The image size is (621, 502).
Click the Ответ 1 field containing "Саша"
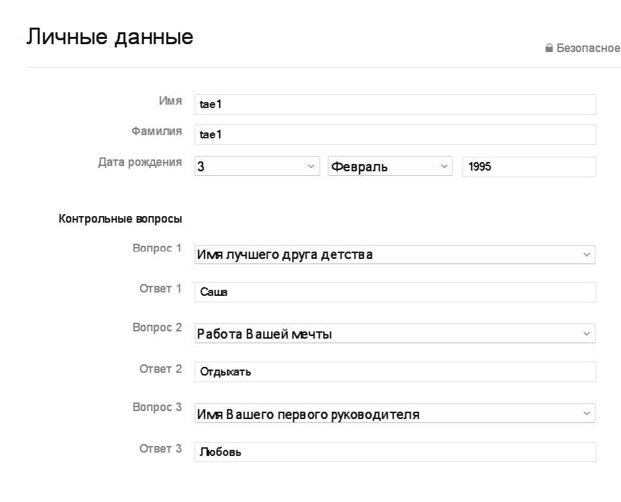[x=396, y=291]
